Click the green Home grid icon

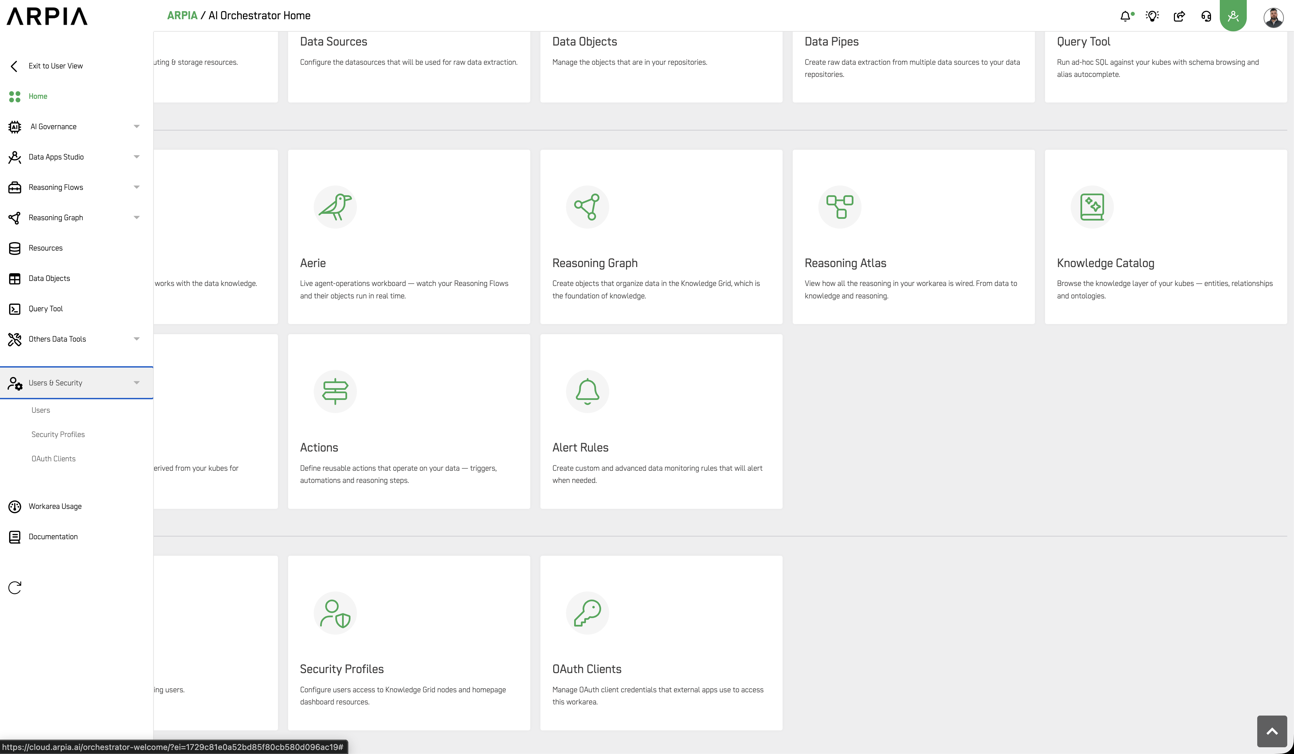coord(15,96)
